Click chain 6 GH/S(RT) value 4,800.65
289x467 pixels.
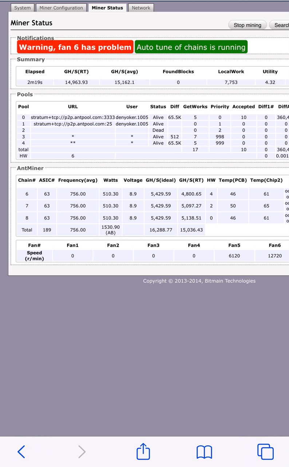[191, 194]
